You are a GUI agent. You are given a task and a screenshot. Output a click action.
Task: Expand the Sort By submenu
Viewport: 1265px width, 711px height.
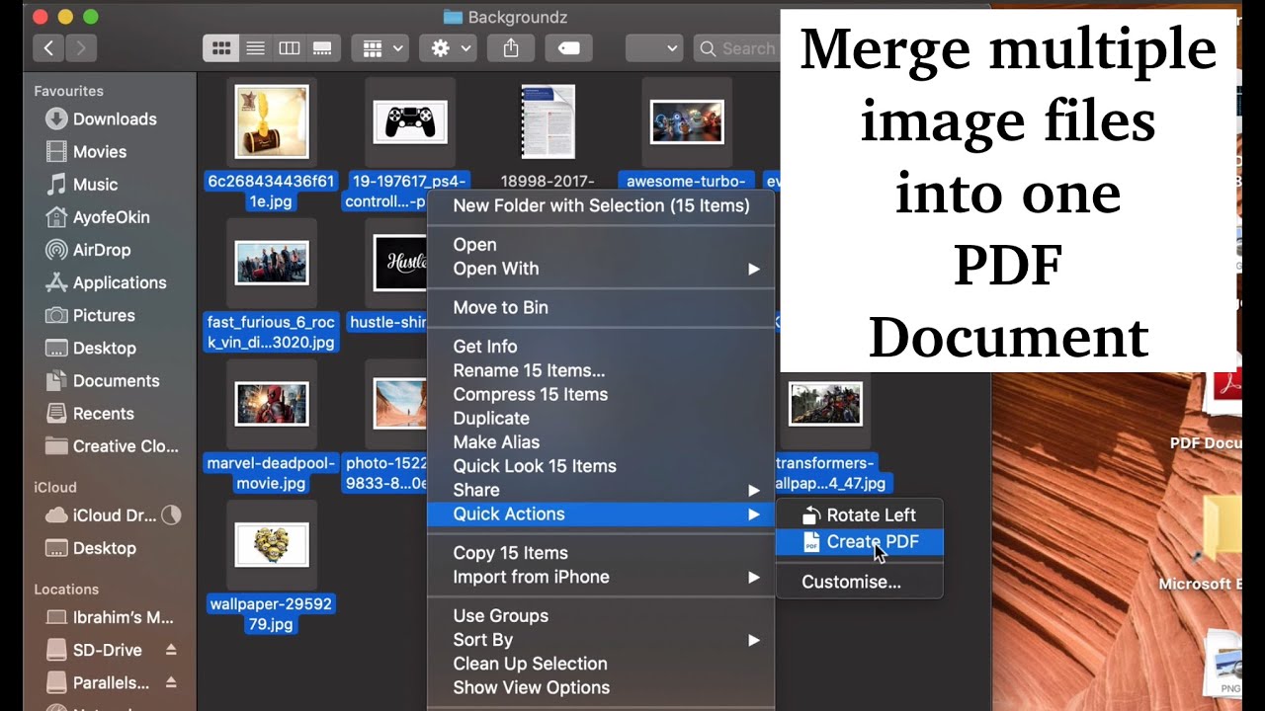coord(601,640)
